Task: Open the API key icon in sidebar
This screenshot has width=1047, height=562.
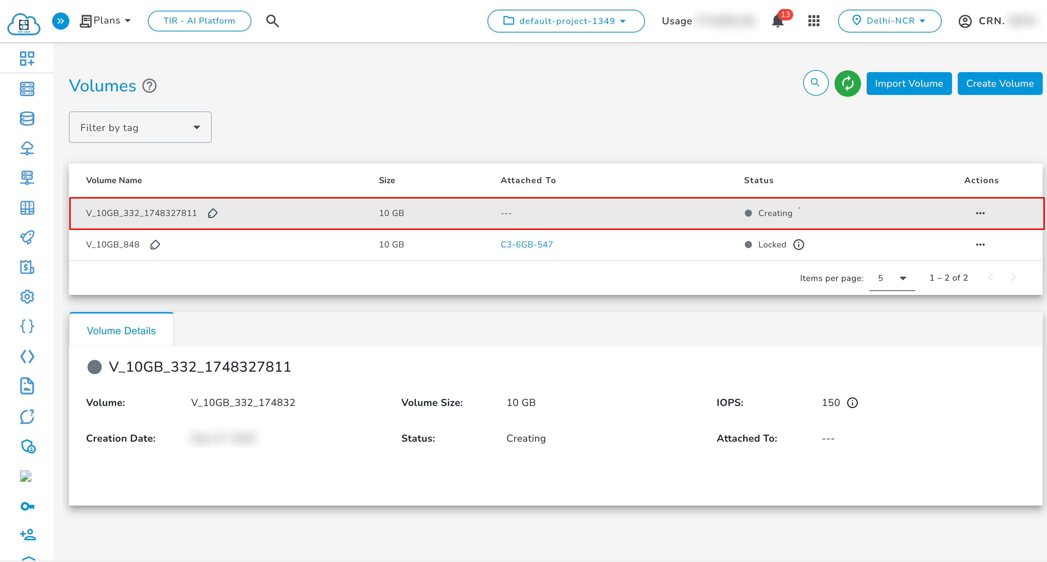Action: (27, 506)
